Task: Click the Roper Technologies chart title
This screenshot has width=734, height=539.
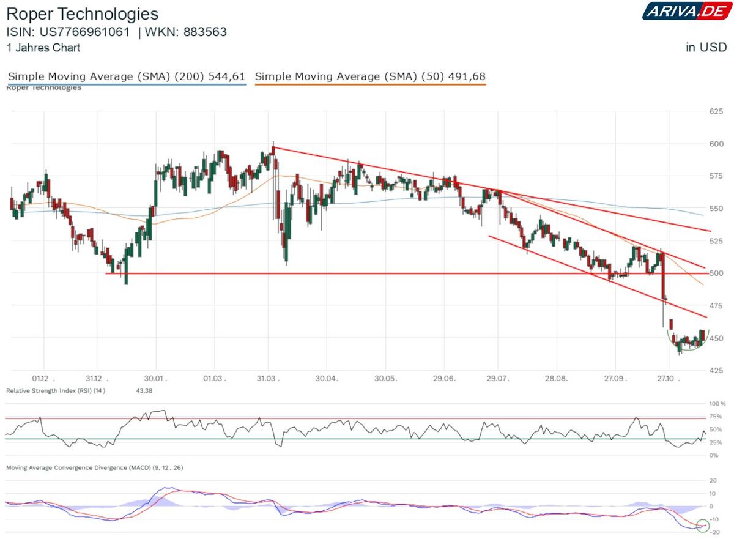Action: pyautogui.click(x=82, y=13)
